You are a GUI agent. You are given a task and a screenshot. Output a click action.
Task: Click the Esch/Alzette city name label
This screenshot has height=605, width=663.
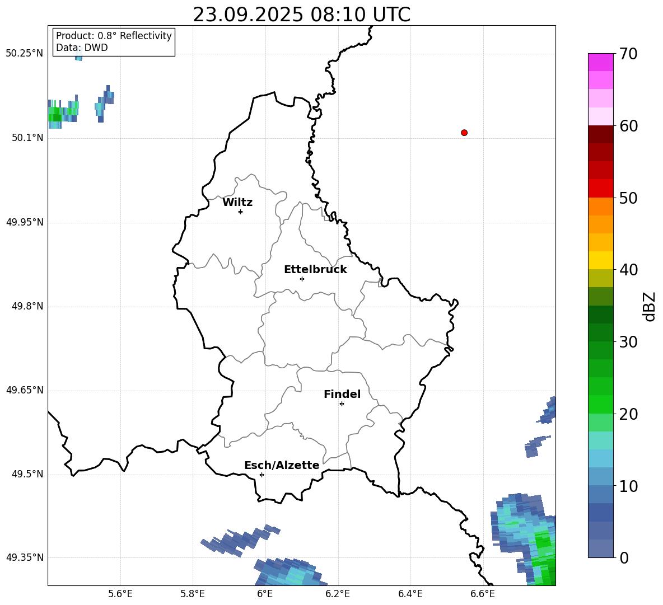pos(282,466)
